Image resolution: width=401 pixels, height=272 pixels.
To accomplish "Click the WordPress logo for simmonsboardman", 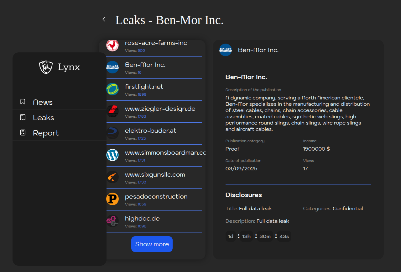I will click(x=112, y=155).
